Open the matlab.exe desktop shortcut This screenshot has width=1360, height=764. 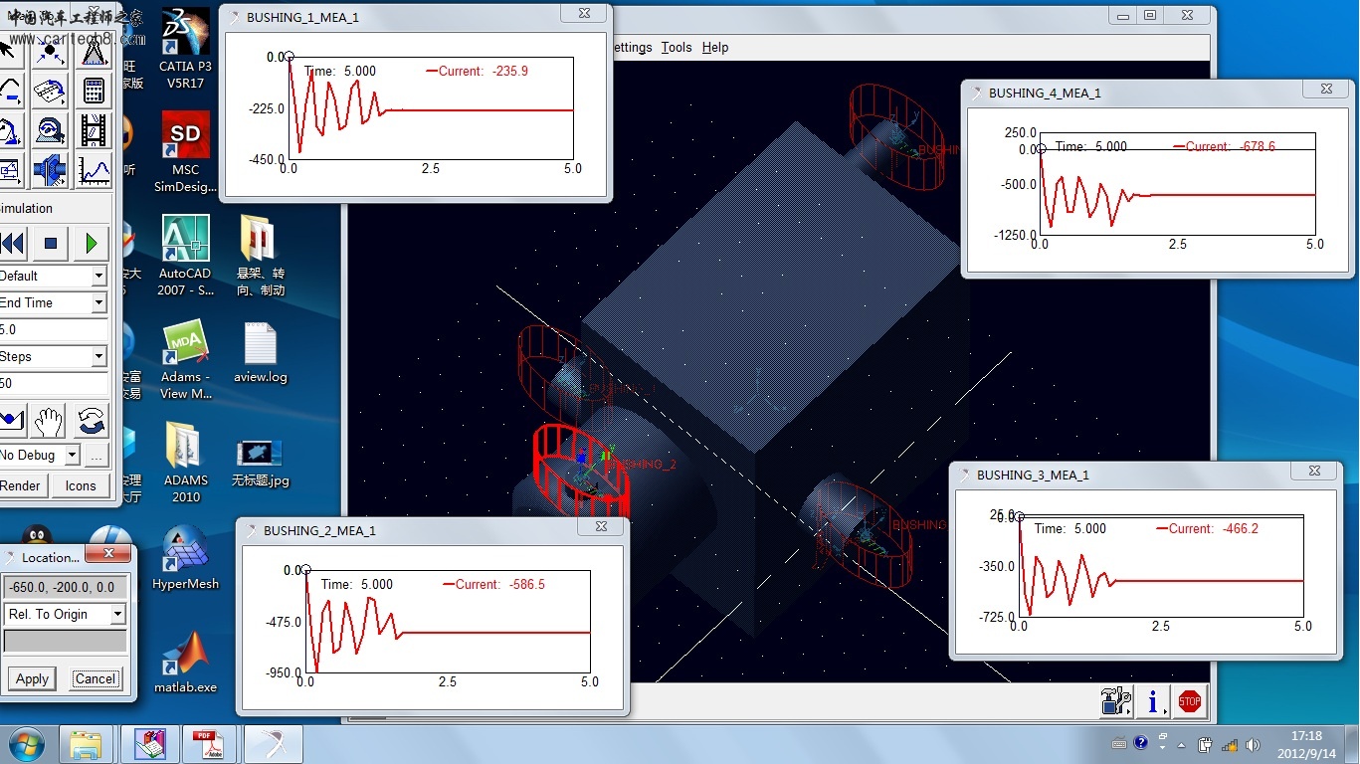(x=186, y=662)
